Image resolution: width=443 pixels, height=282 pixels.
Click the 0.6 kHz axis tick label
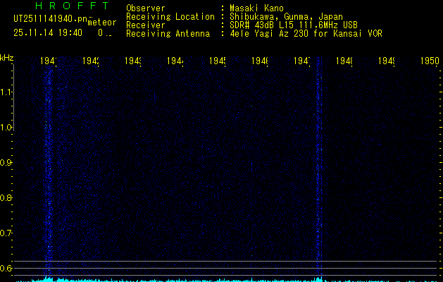pos(6,268)
